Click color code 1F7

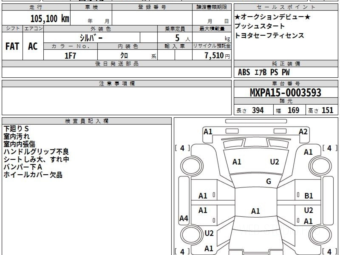click(70, 56)
